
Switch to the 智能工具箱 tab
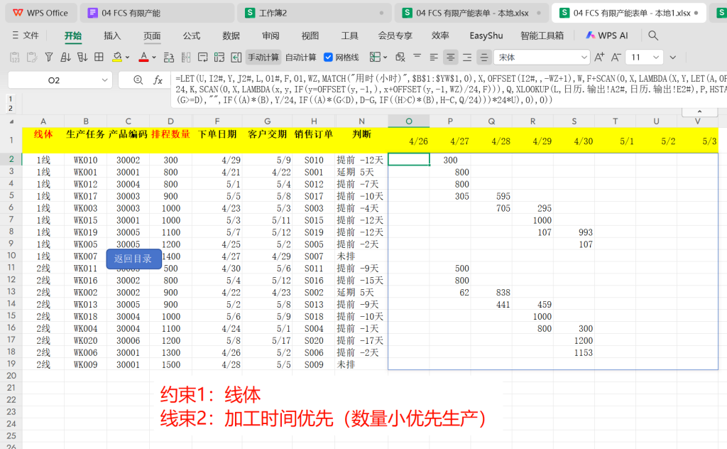tap(542, 36)
